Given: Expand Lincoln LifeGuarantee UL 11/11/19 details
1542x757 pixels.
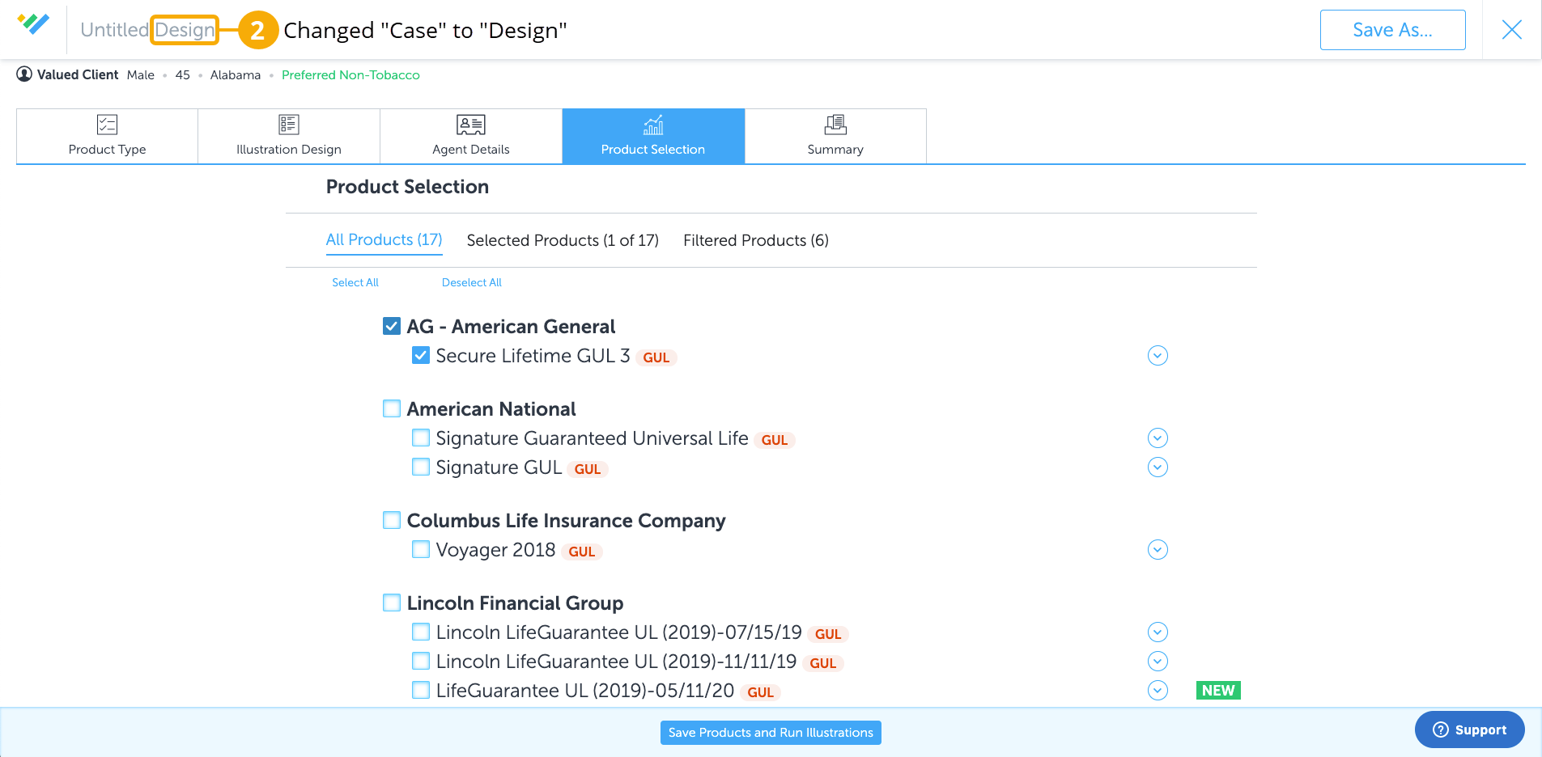Looking at the screenshot, I should [x=1158, y=662].
